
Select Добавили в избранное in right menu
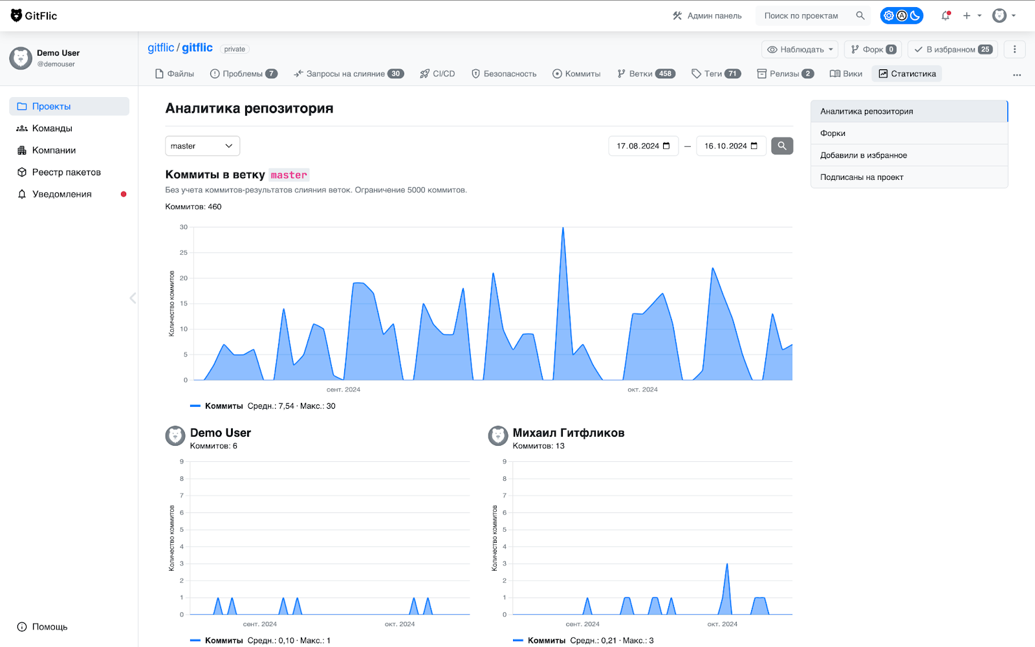[x=909, y=155]
